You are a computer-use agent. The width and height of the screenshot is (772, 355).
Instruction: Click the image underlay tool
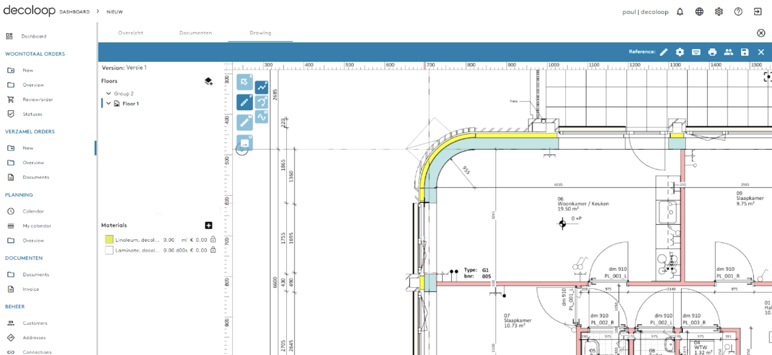244,143
